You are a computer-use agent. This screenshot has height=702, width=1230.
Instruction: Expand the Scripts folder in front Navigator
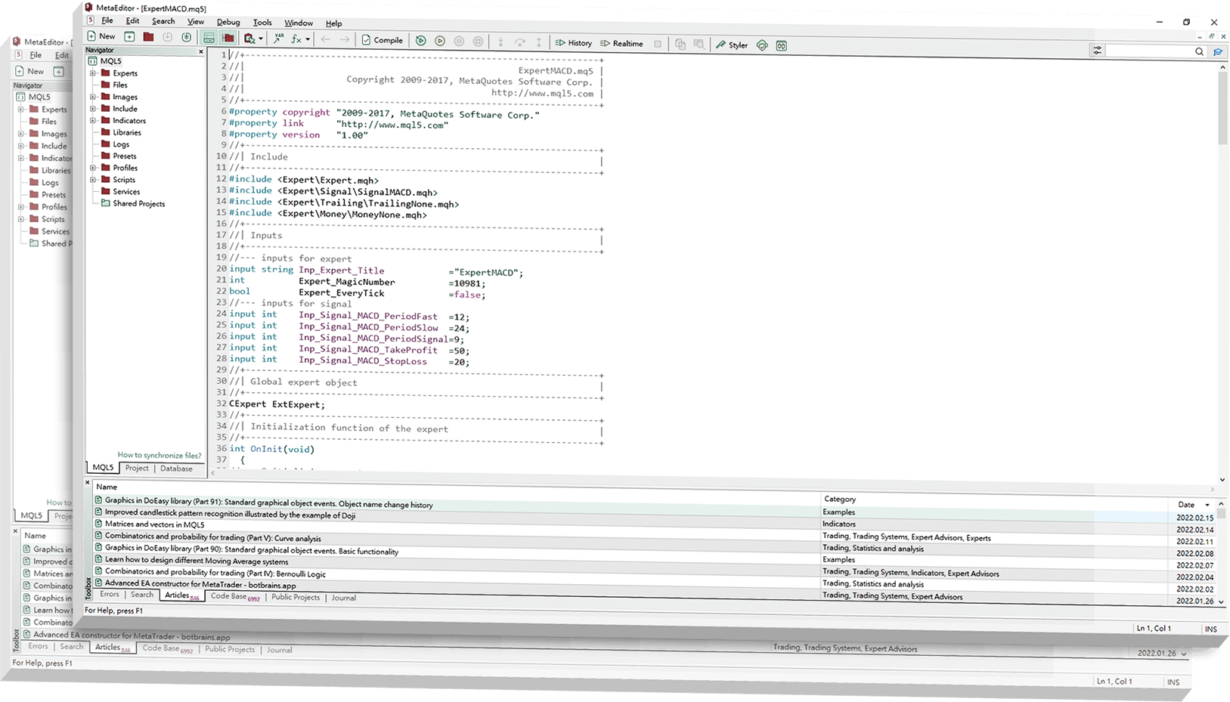click(x=93, y=180)
